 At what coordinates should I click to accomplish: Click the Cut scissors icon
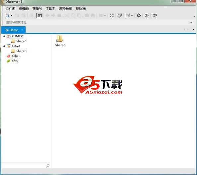[67, 15]
